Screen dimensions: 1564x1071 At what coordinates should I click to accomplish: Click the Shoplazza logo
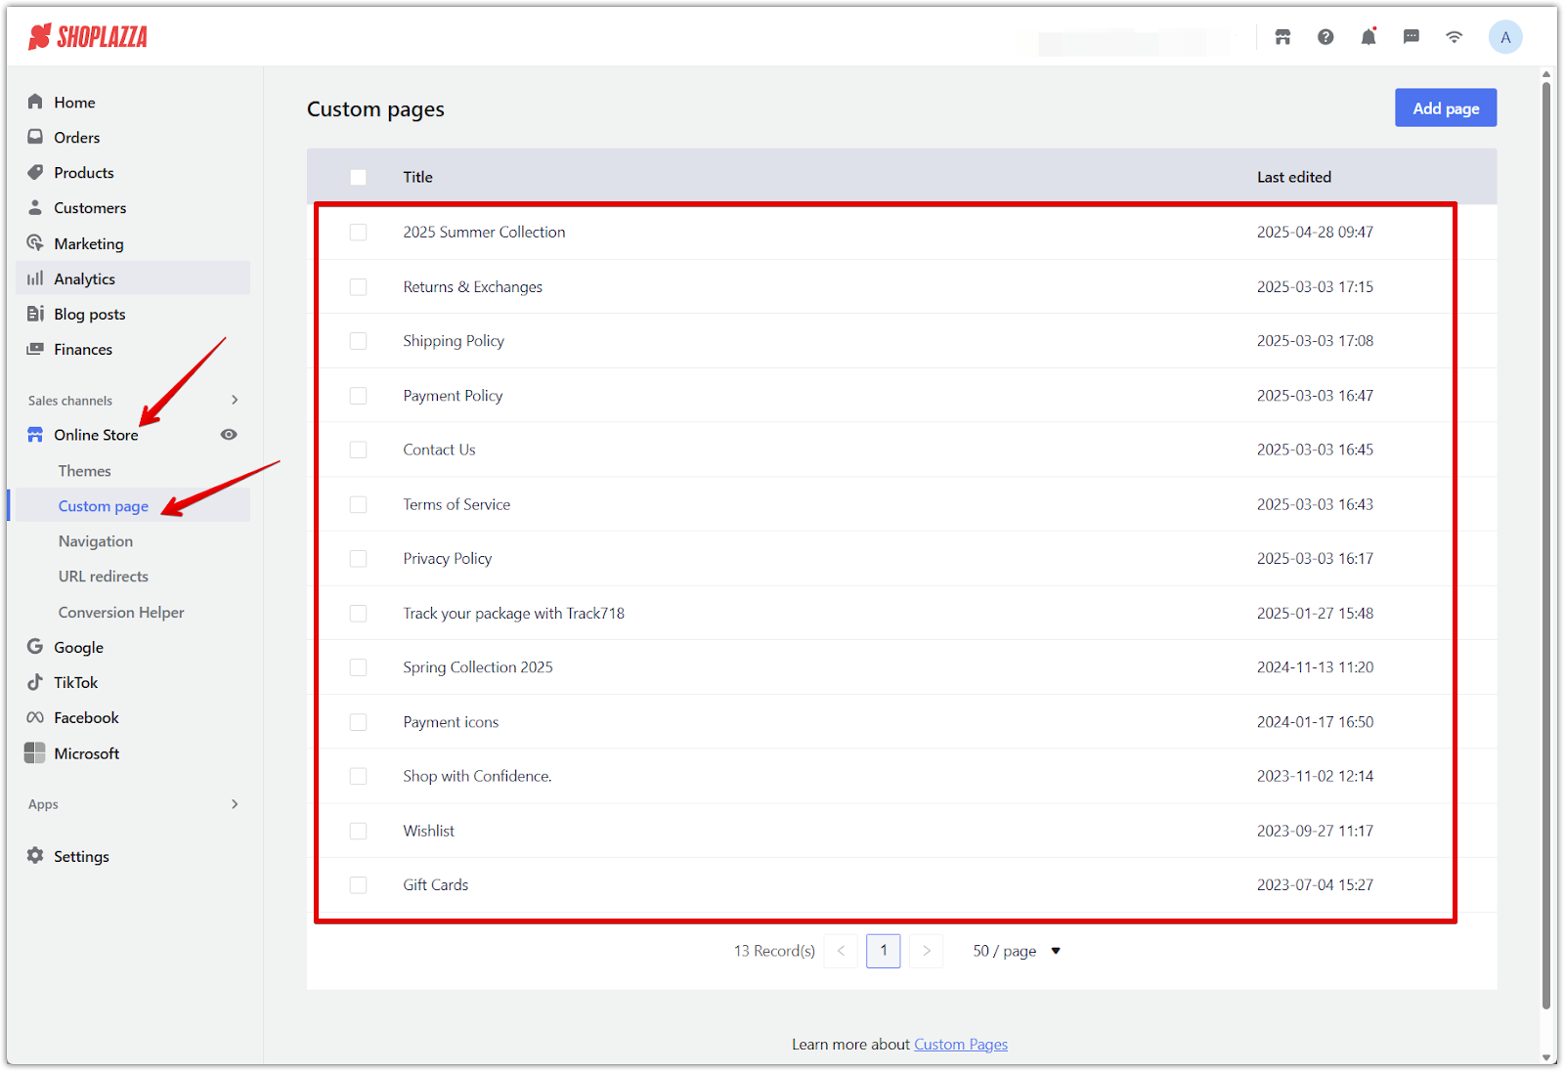click(x=88, y=37)
